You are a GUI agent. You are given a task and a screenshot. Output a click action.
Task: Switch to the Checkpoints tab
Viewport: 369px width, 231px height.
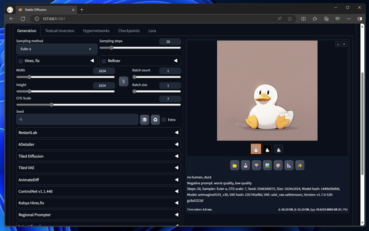129,31
